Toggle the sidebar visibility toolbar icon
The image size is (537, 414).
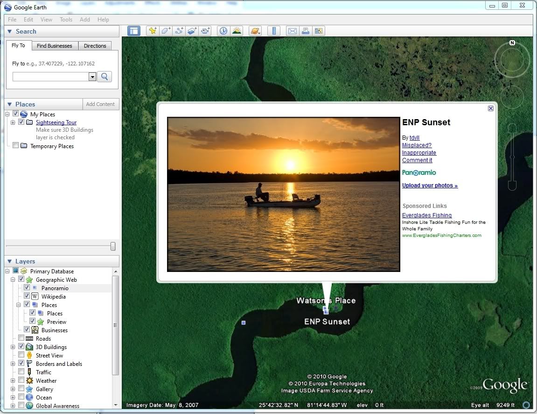pos(133,31)
